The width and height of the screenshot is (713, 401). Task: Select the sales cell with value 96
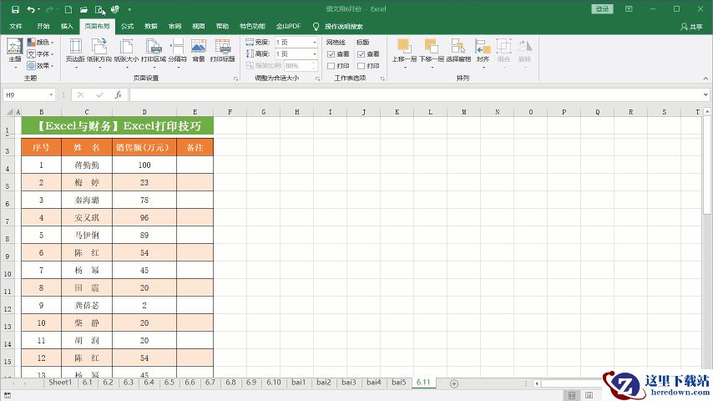[144, 217]
